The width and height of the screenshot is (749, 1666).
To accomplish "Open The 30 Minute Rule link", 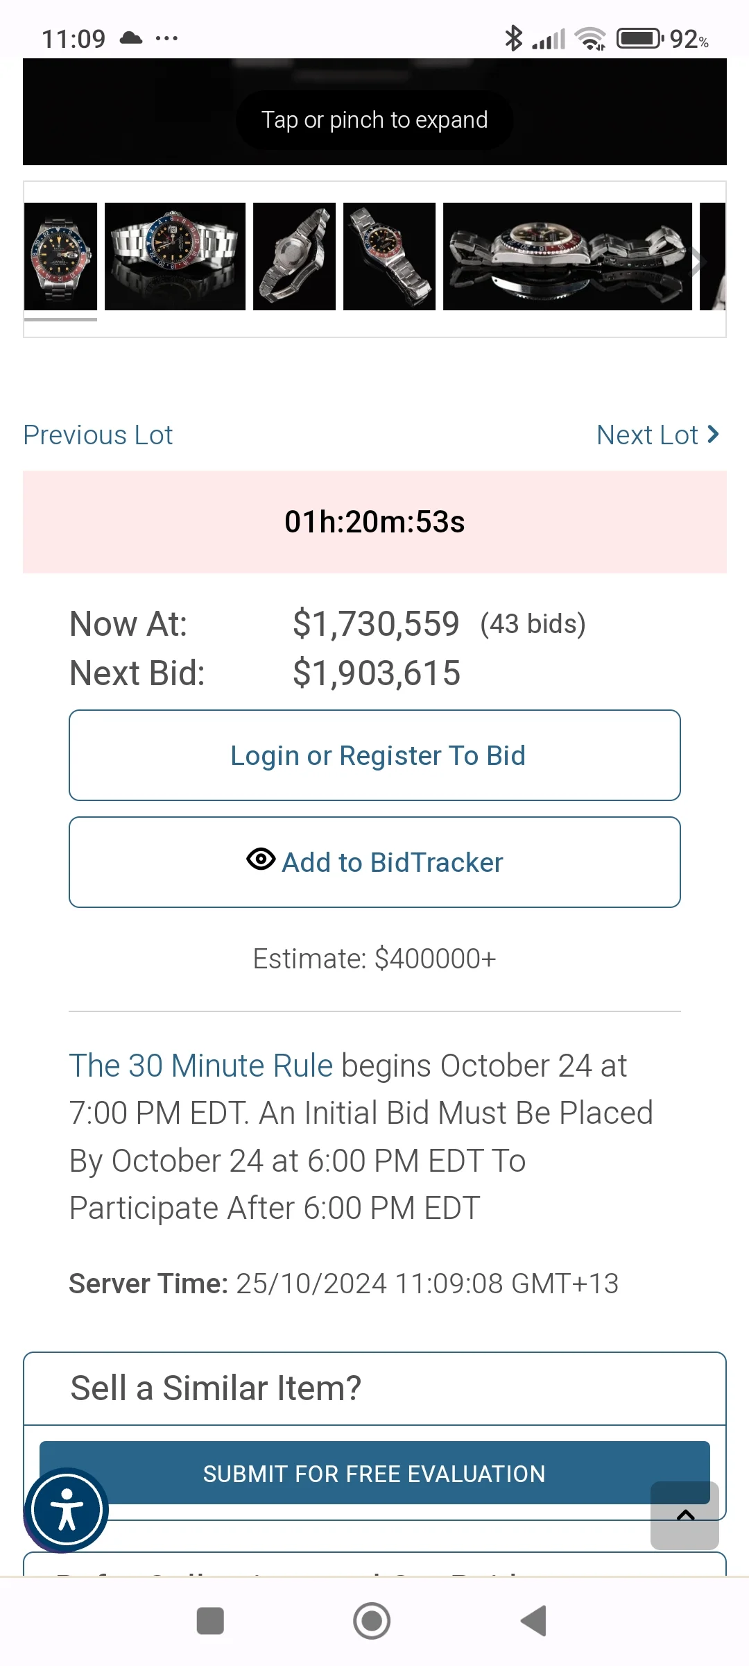I will [x=200, y=1066].
